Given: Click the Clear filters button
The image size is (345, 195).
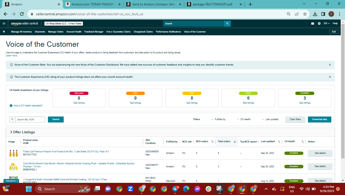Looking at the screenshot, I should 295,119.
